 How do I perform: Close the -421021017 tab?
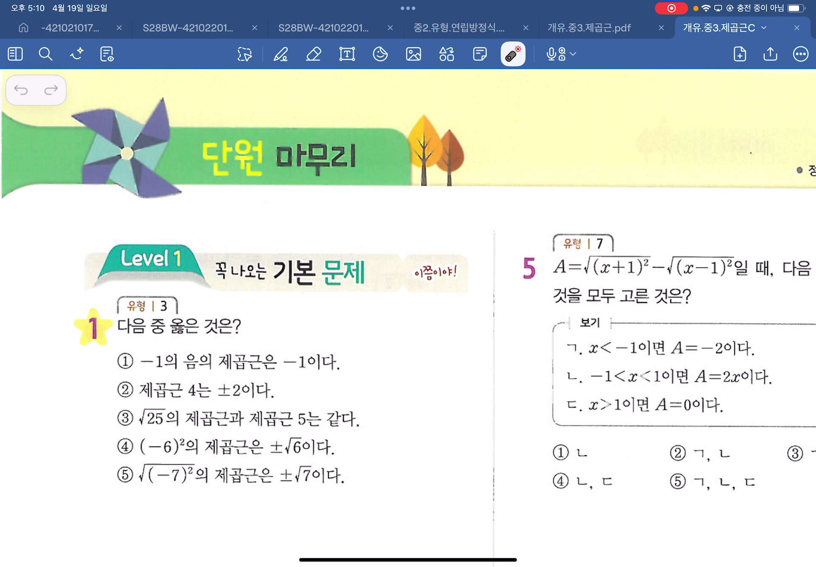[x=119, y=28]
